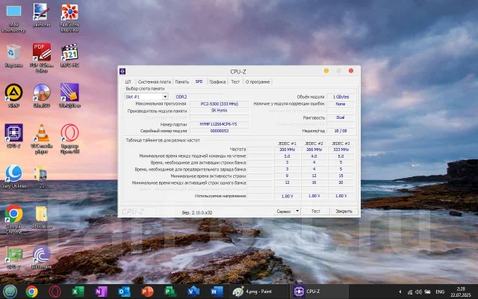Image resolution: width=478 pixels, height=299 pixels.
Task: Switch to the Графика tab
Action: (217, 81)
